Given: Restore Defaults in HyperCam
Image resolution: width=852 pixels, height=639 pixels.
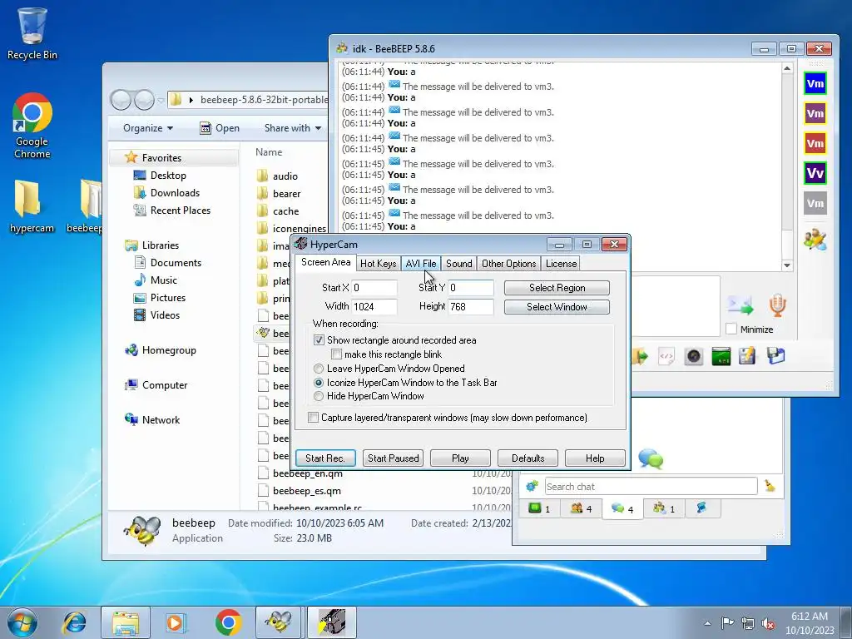Looking at the screenshot, I should tap(528, 458).
